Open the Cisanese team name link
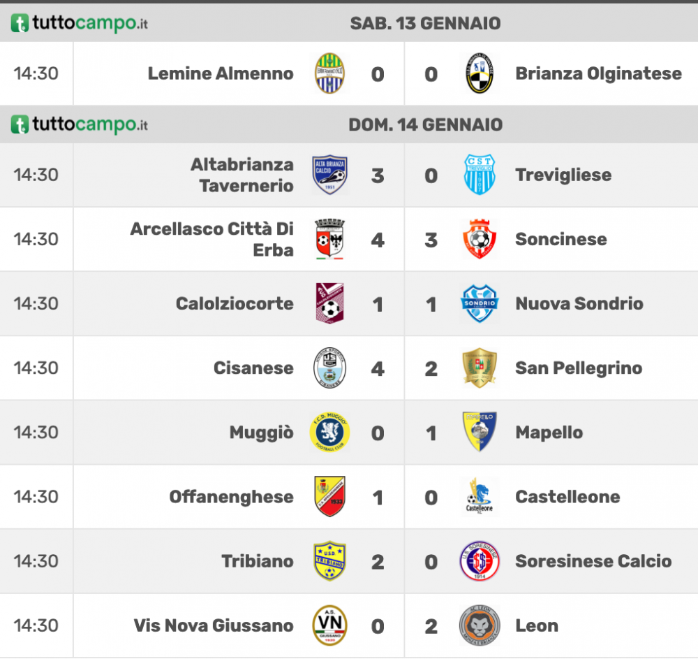698x659 pixels. tap(254, 368)
